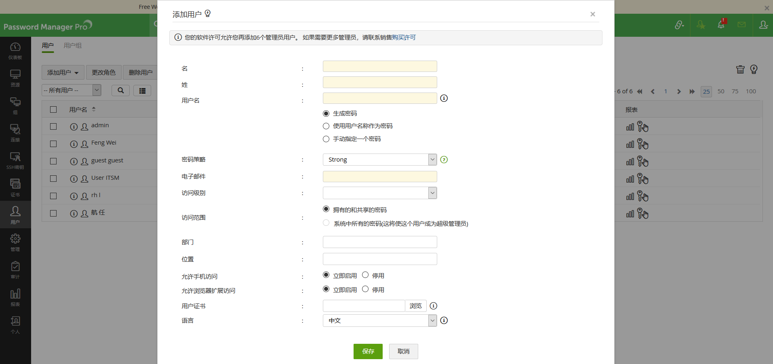Open the 密码策略 Strong dropdown
Screen dimensions: 773x364
click(x=380, y=160)
